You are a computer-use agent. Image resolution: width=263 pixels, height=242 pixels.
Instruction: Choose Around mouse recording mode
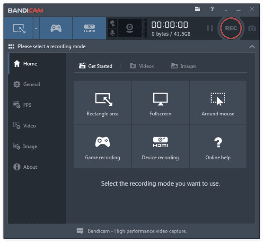click(x=218, y=103)
